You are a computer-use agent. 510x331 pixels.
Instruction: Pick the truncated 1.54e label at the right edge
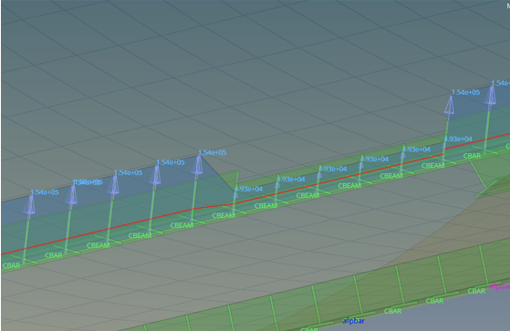[500, 83]
